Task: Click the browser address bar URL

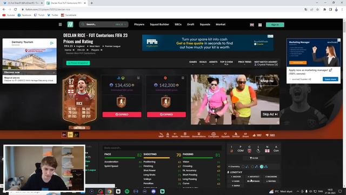Action: [x=48, y=10]
